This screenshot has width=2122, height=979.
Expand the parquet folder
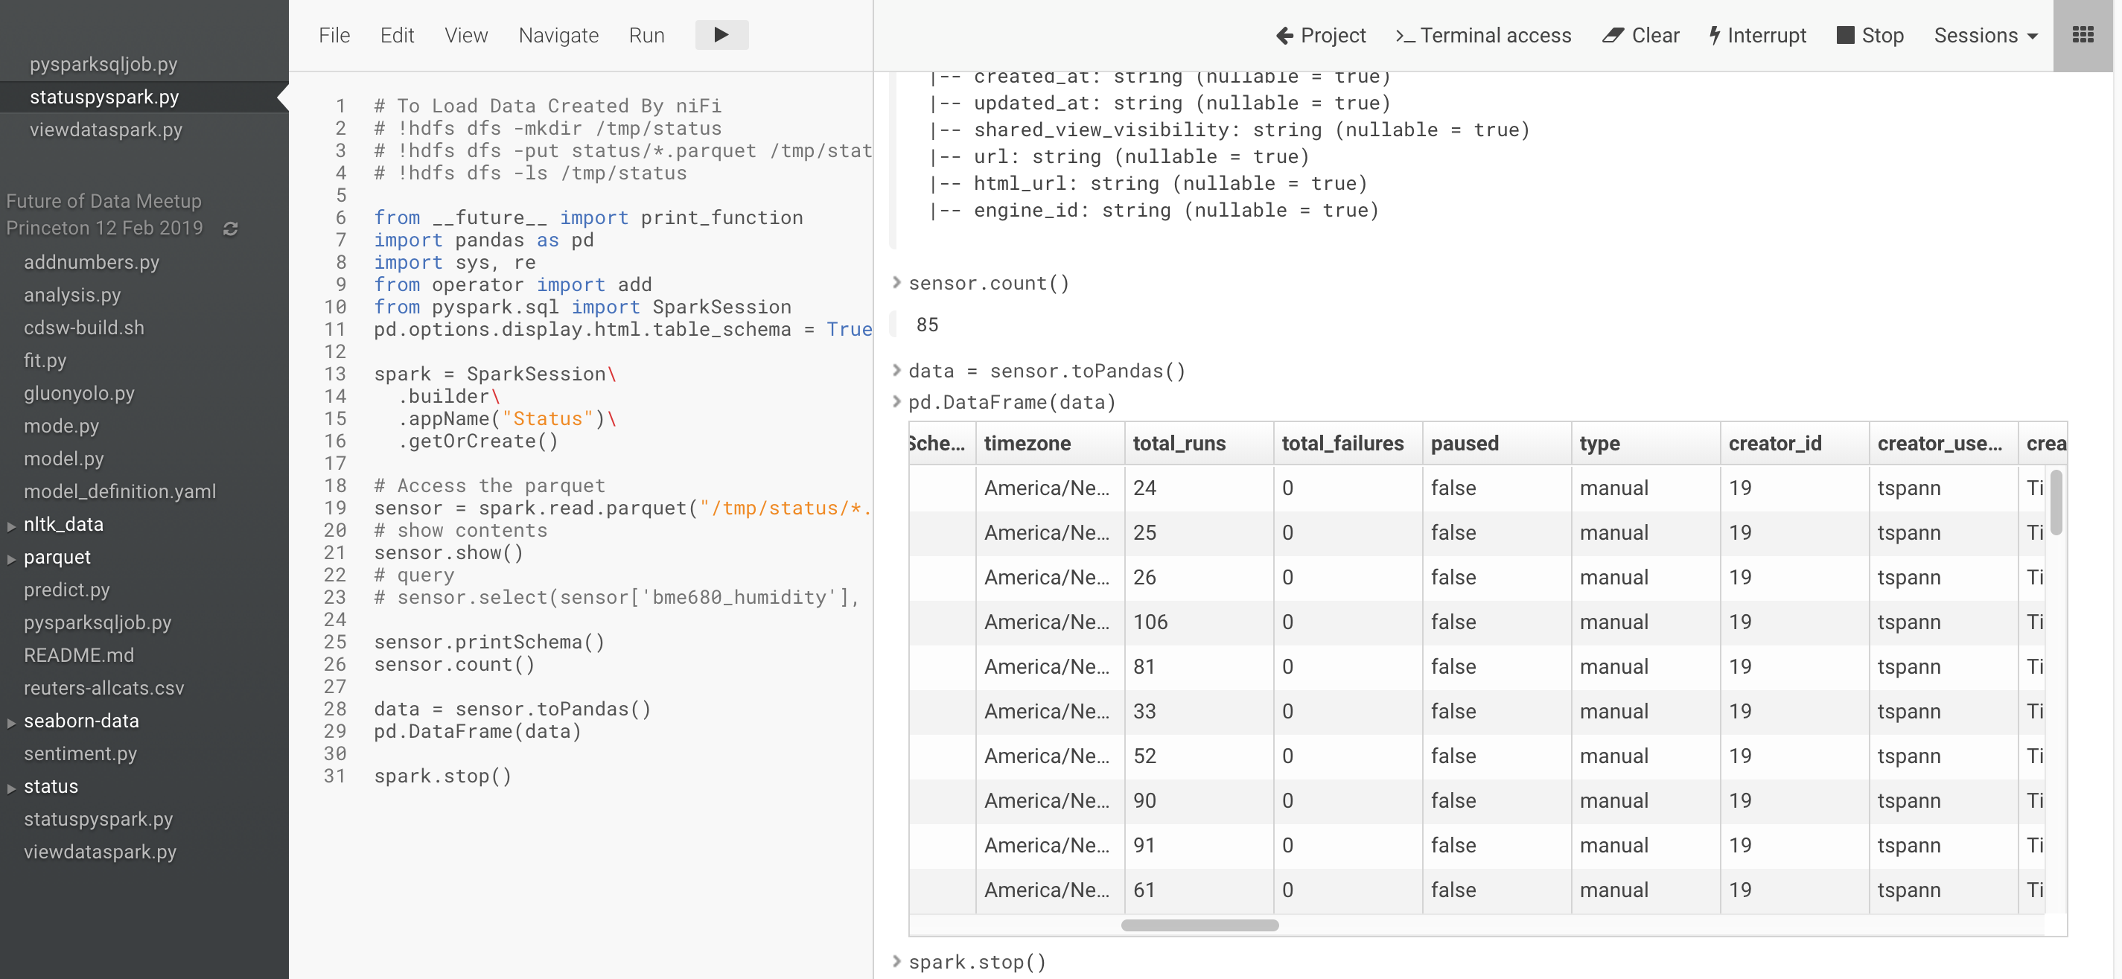[x=11, y=558]
